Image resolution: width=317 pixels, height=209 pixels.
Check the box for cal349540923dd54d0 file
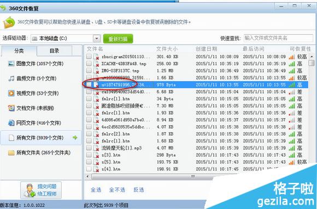tap(89, 91)
